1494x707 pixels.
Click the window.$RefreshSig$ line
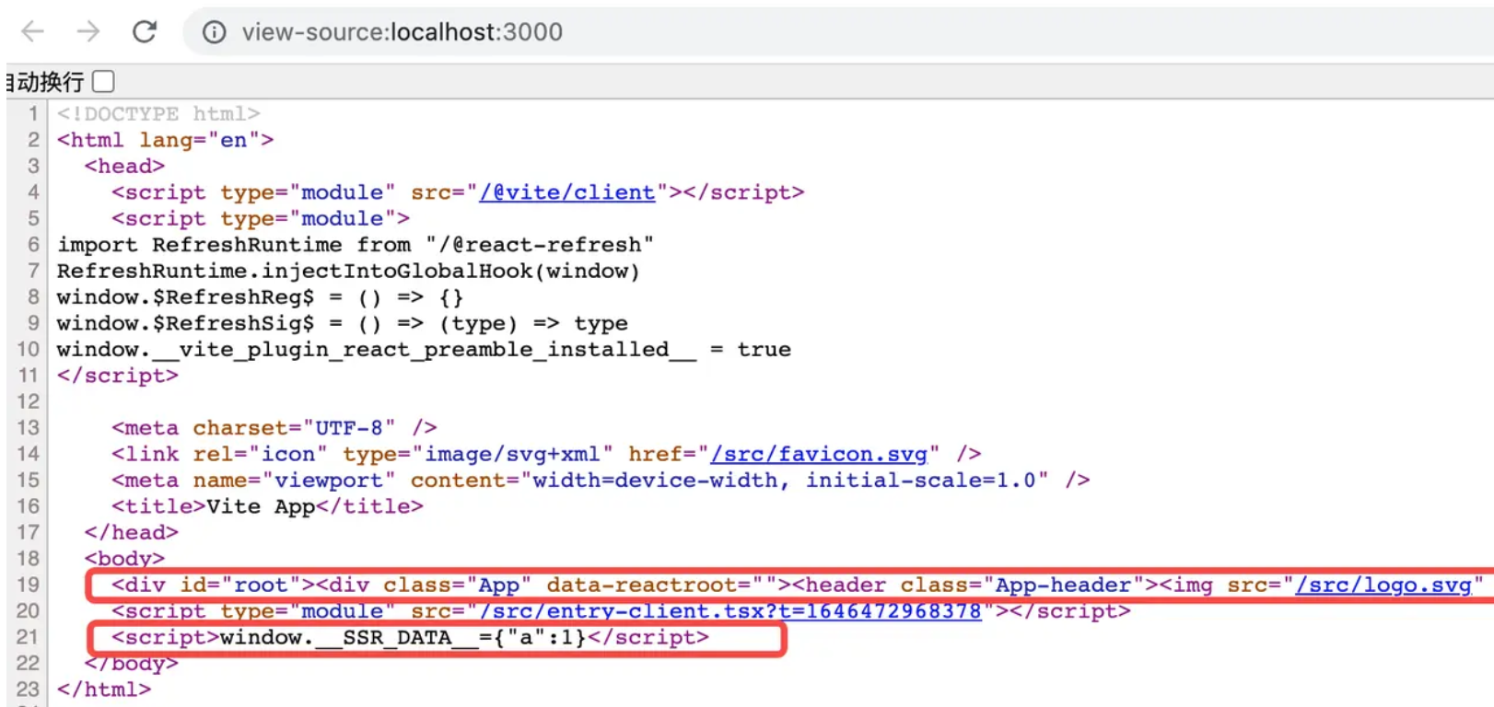click(343, 323)
